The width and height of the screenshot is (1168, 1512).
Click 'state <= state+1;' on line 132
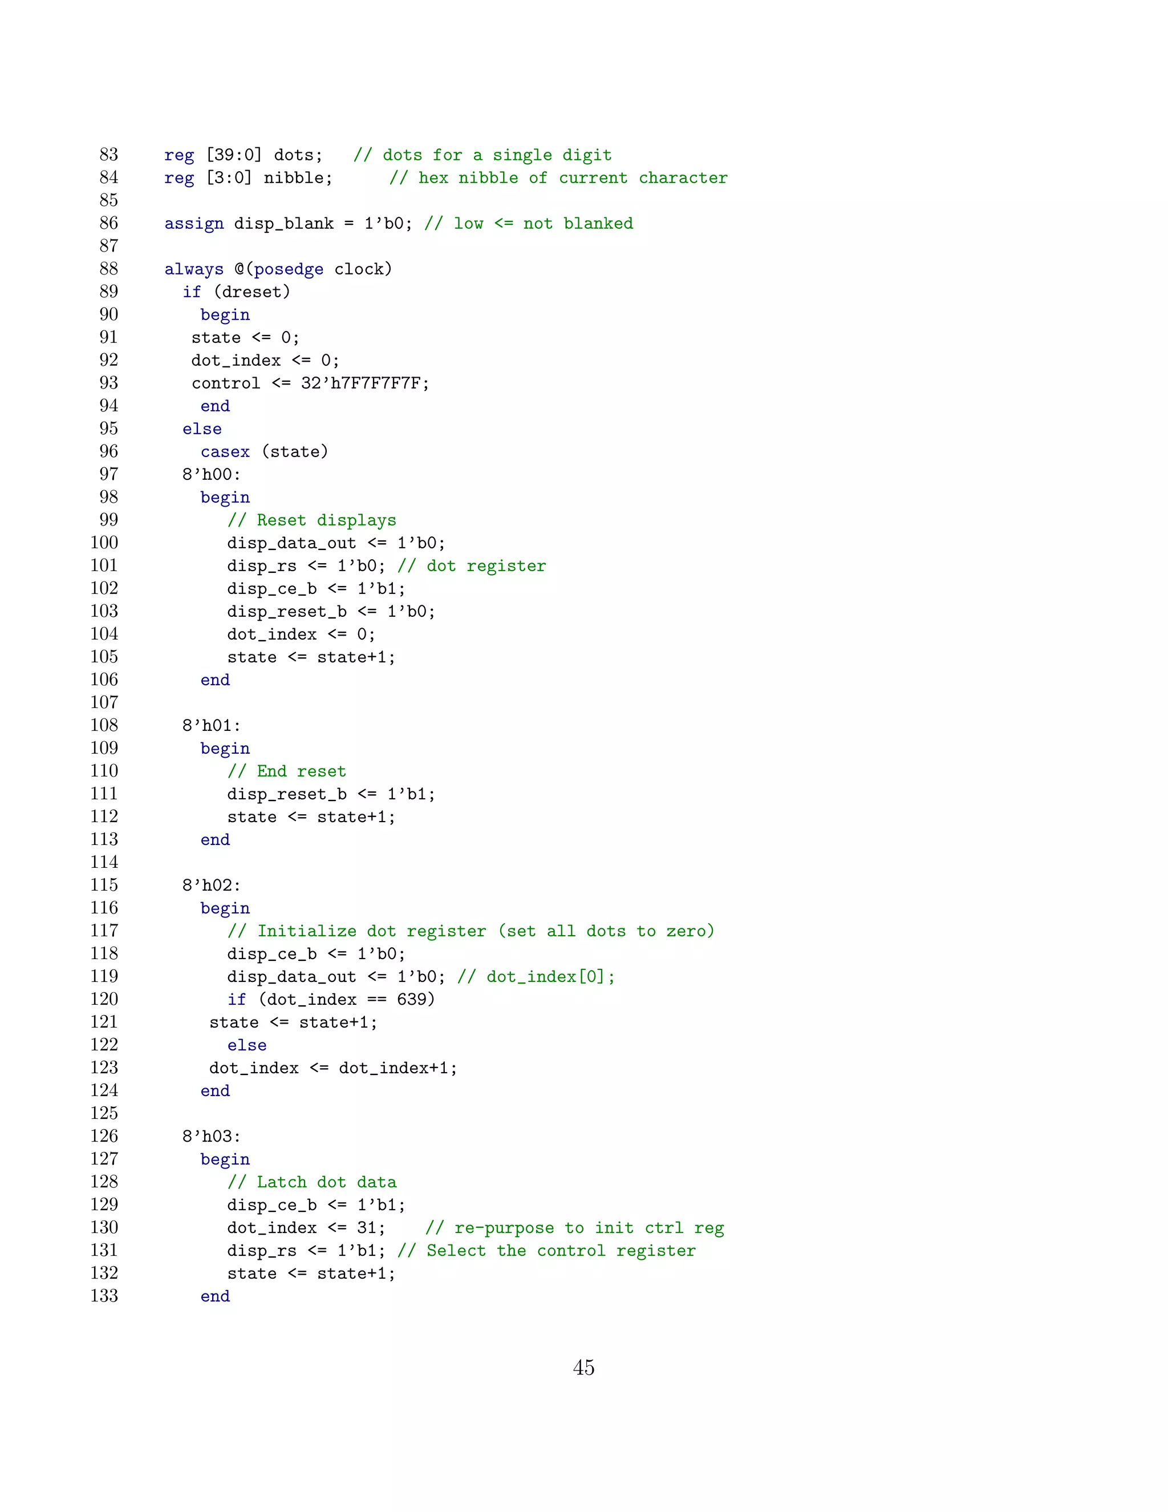311,1275
